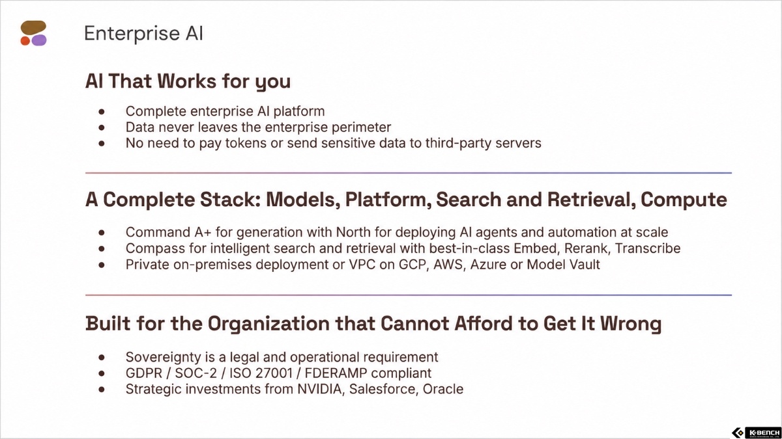Click the 'Built for the Organization' heading
This screenshot has width=782, height=439.
pyautogui.click(x=373, y=323)
